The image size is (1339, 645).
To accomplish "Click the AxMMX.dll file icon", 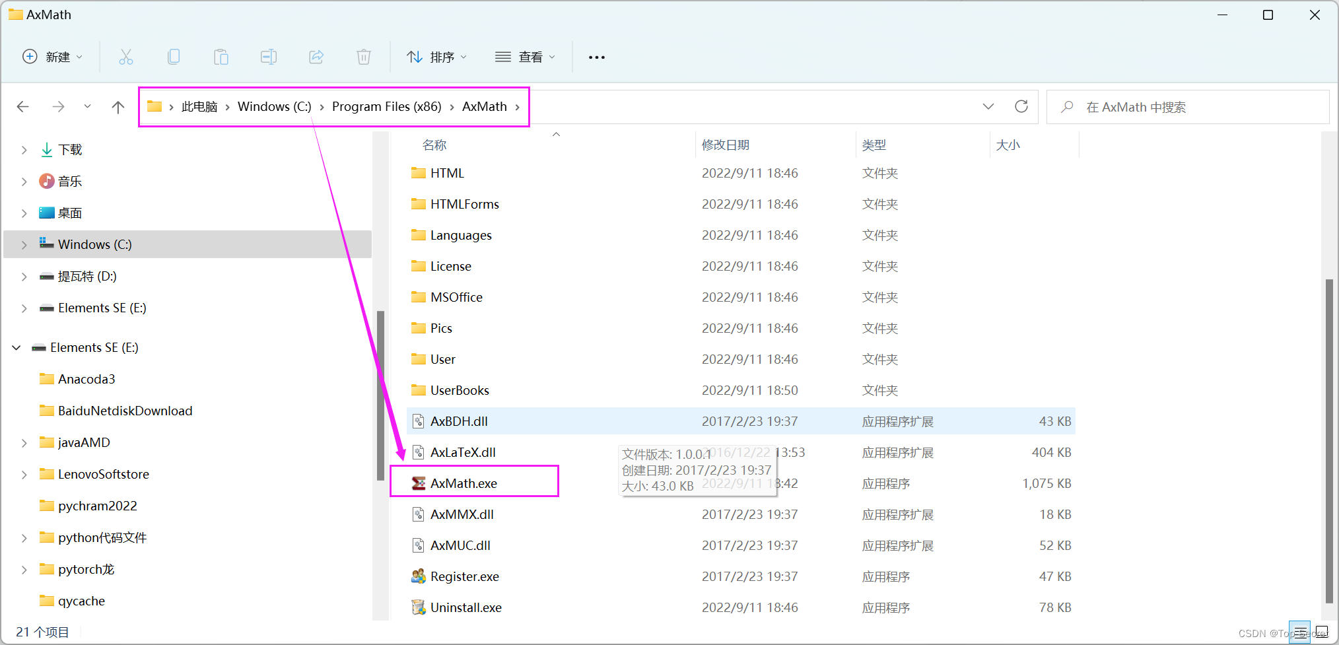I will (419, 514).
